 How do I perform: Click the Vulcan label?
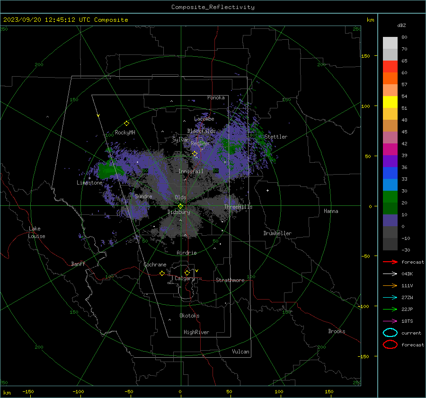(x=240, y=352)
